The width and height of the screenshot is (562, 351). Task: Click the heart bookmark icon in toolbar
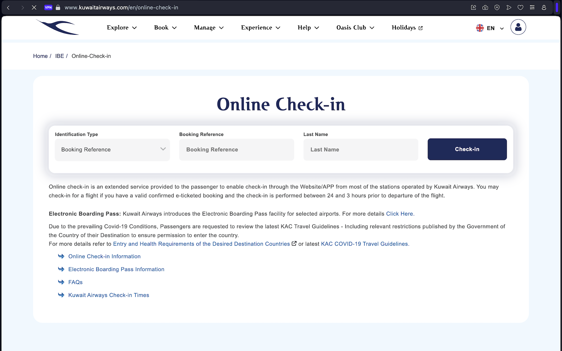(521, 7)
